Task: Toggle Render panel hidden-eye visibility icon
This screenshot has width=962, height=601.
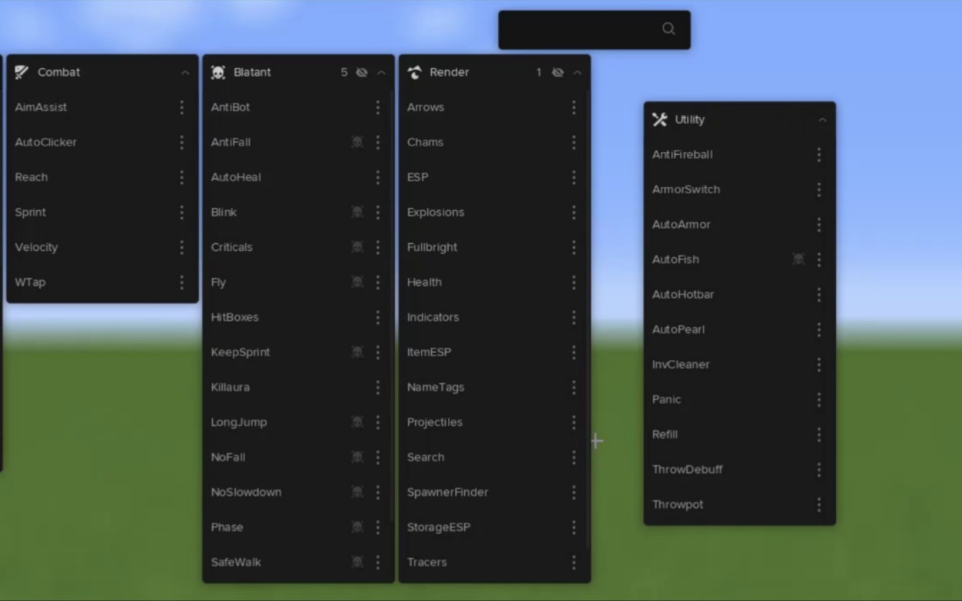Action: 558,72
